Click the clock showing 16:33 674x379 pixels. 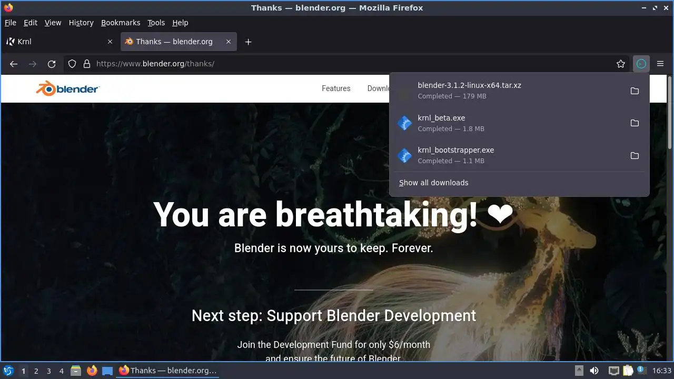point(662,371)
